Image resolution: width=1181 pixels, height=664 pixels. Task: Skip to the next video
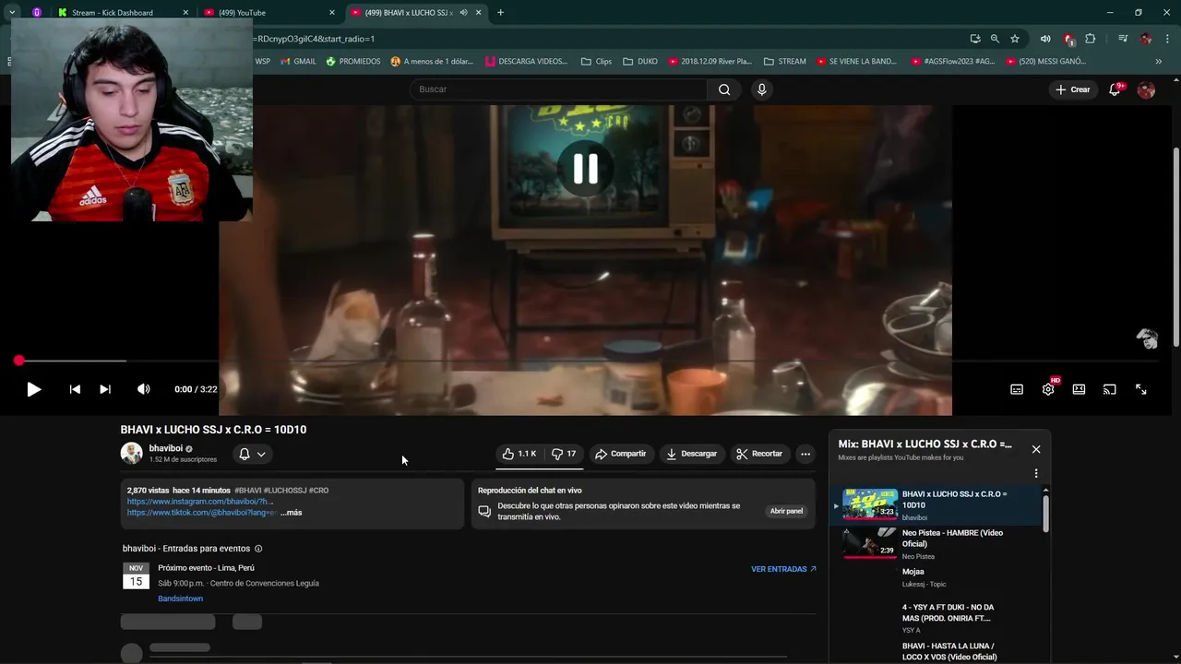click(105, 389)
